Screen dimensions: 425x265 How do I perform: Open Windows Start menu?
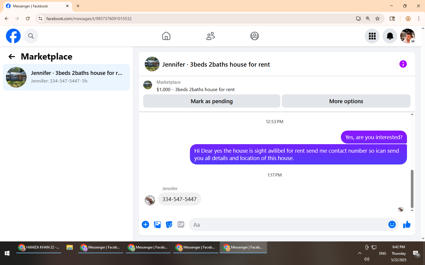(7, 253)
